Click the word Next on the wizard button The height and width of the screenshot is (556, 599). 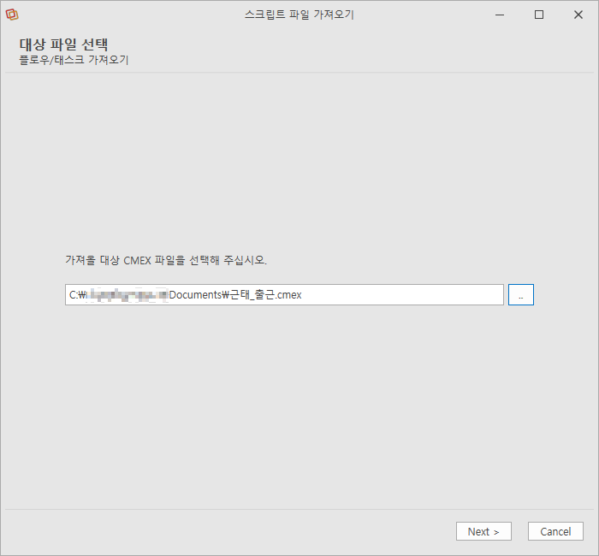click(x=478, y=531)
